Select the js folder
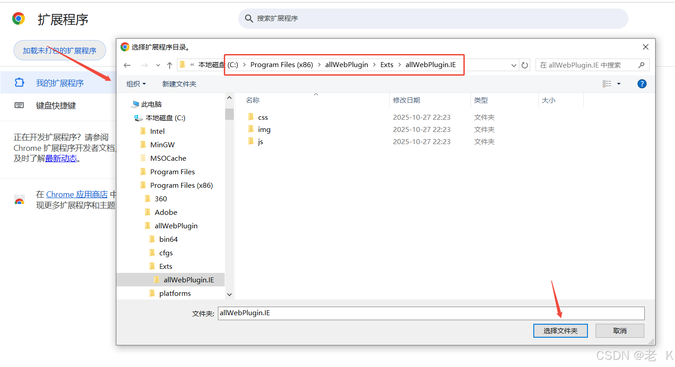 click(x=260, y=141)
